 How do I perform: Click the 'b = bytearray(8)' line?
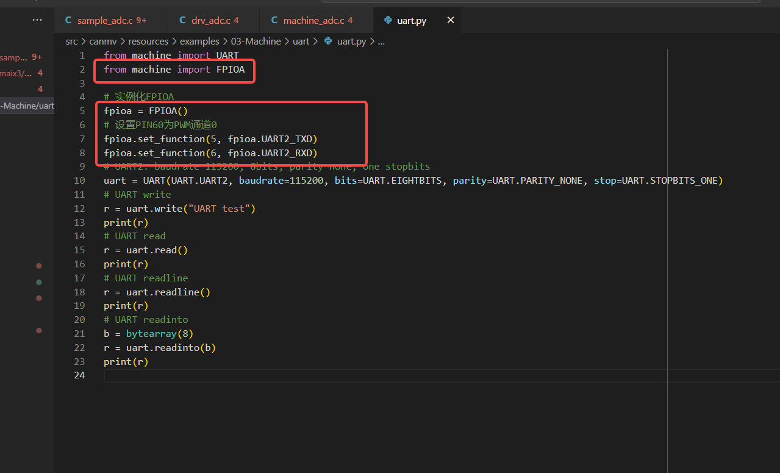tap(149, 334)
